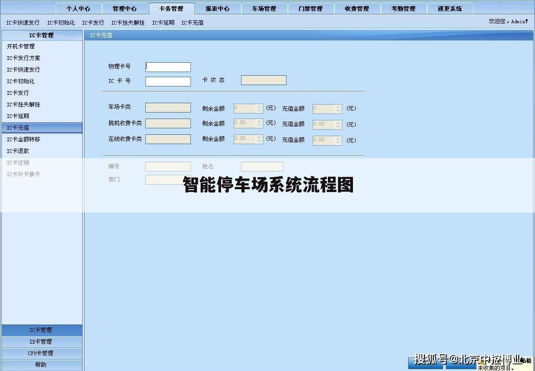Click IC卡挂失解挂 in top submenu bar
This screenshot has height=371, width=535.
point(128,22)
